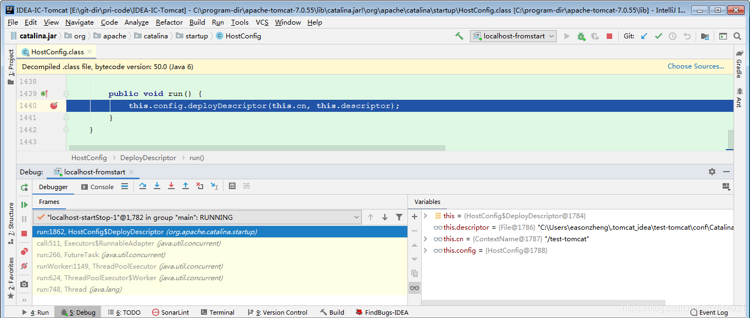Build project with the hammer icon

[459, 36]
